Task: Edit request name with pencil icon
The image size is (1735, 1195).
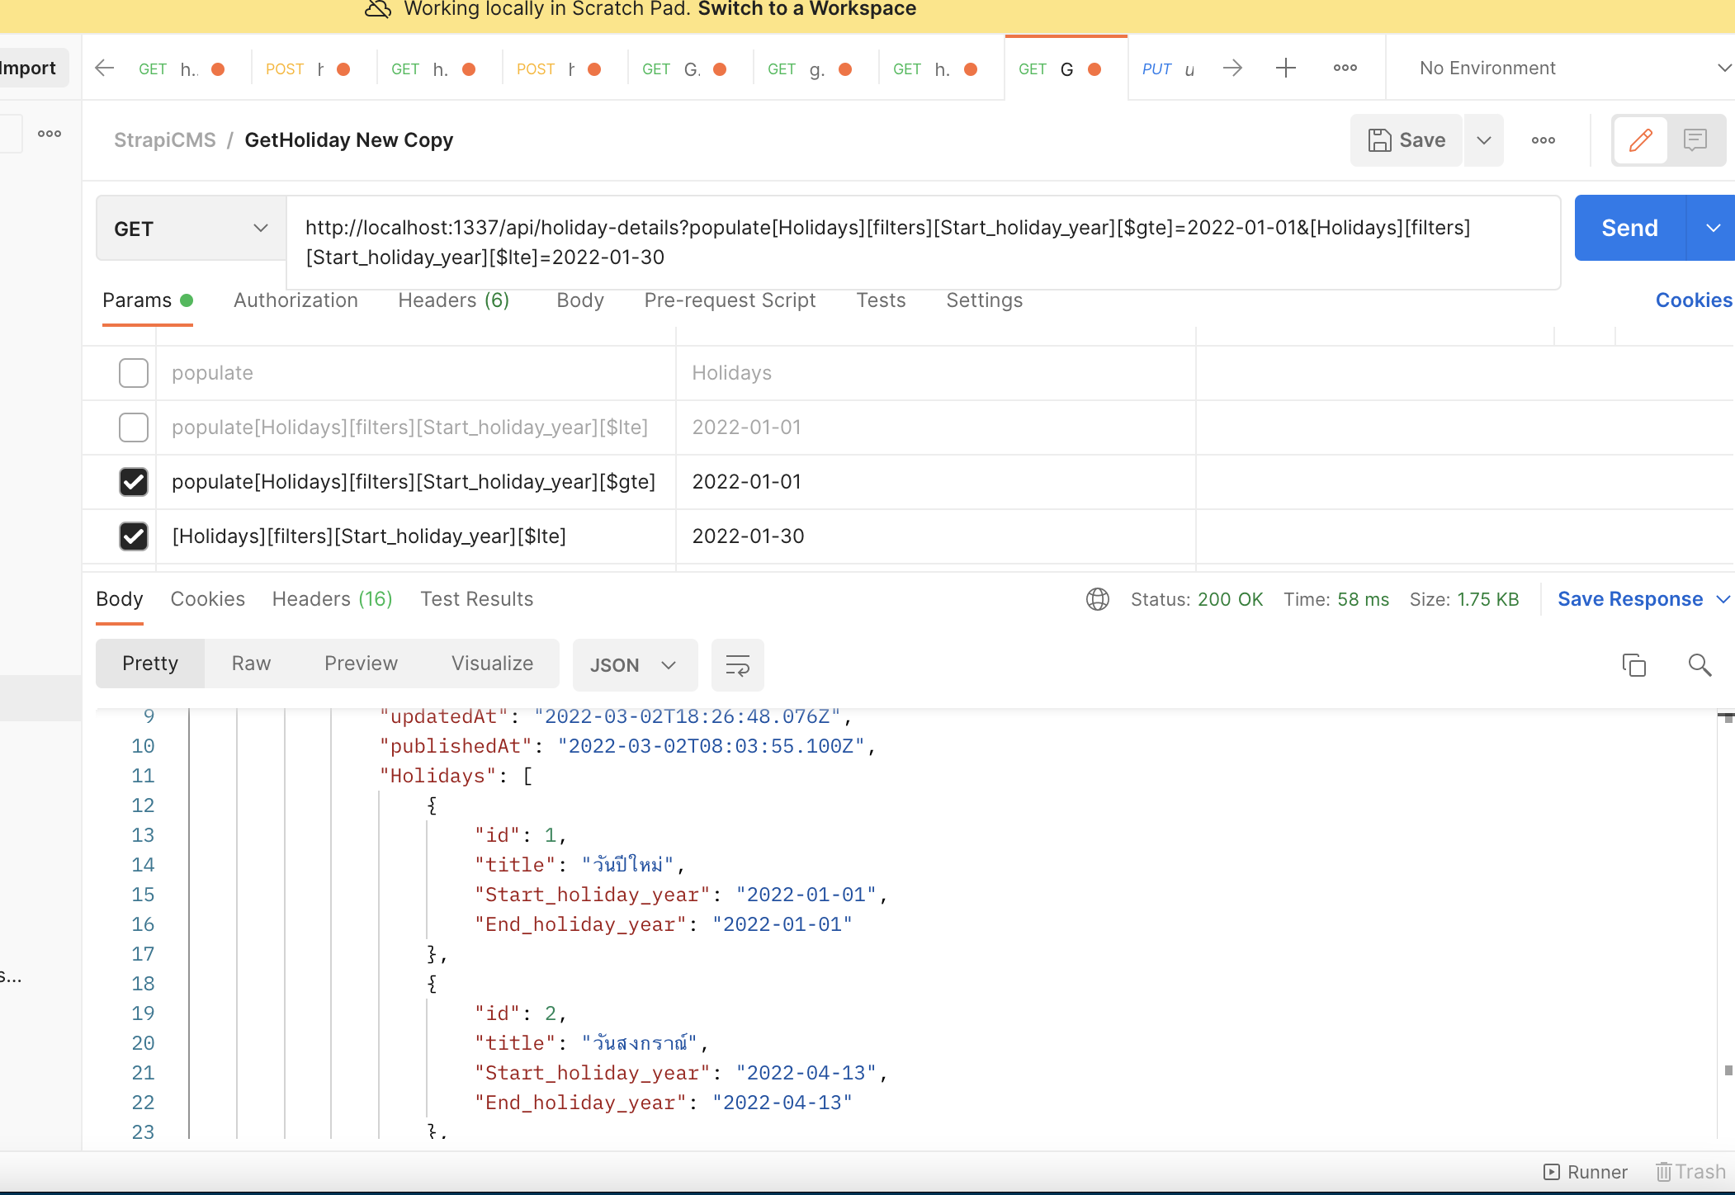Action: coord(1640,140)
